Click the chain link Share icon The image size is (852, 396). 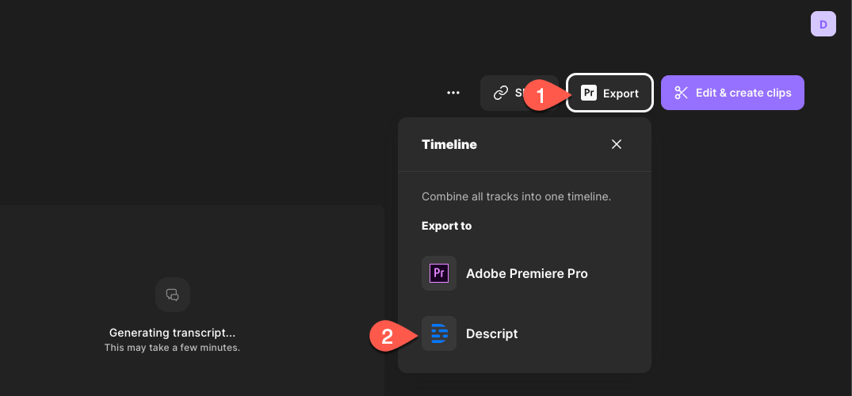pos(501,93)
